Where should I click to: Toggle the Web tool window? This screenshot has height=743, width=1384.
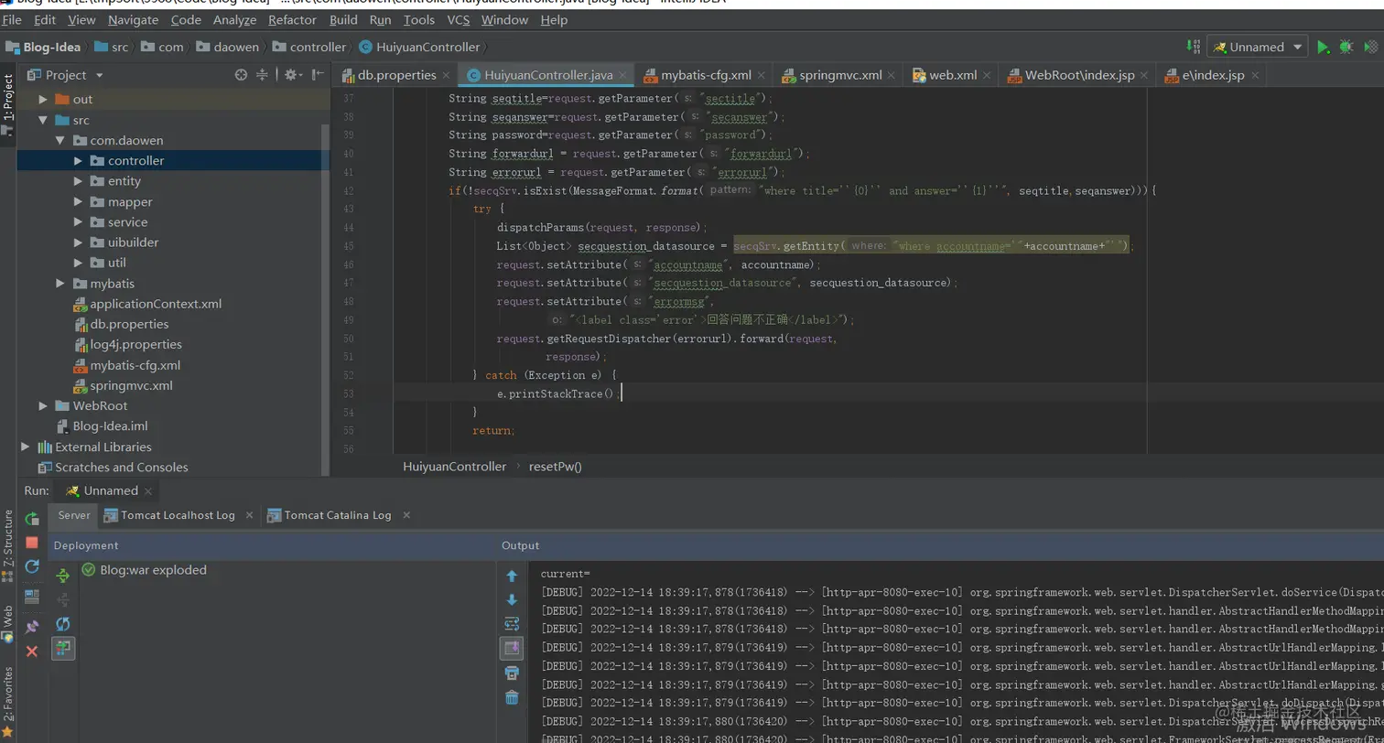tap(8, 624)
